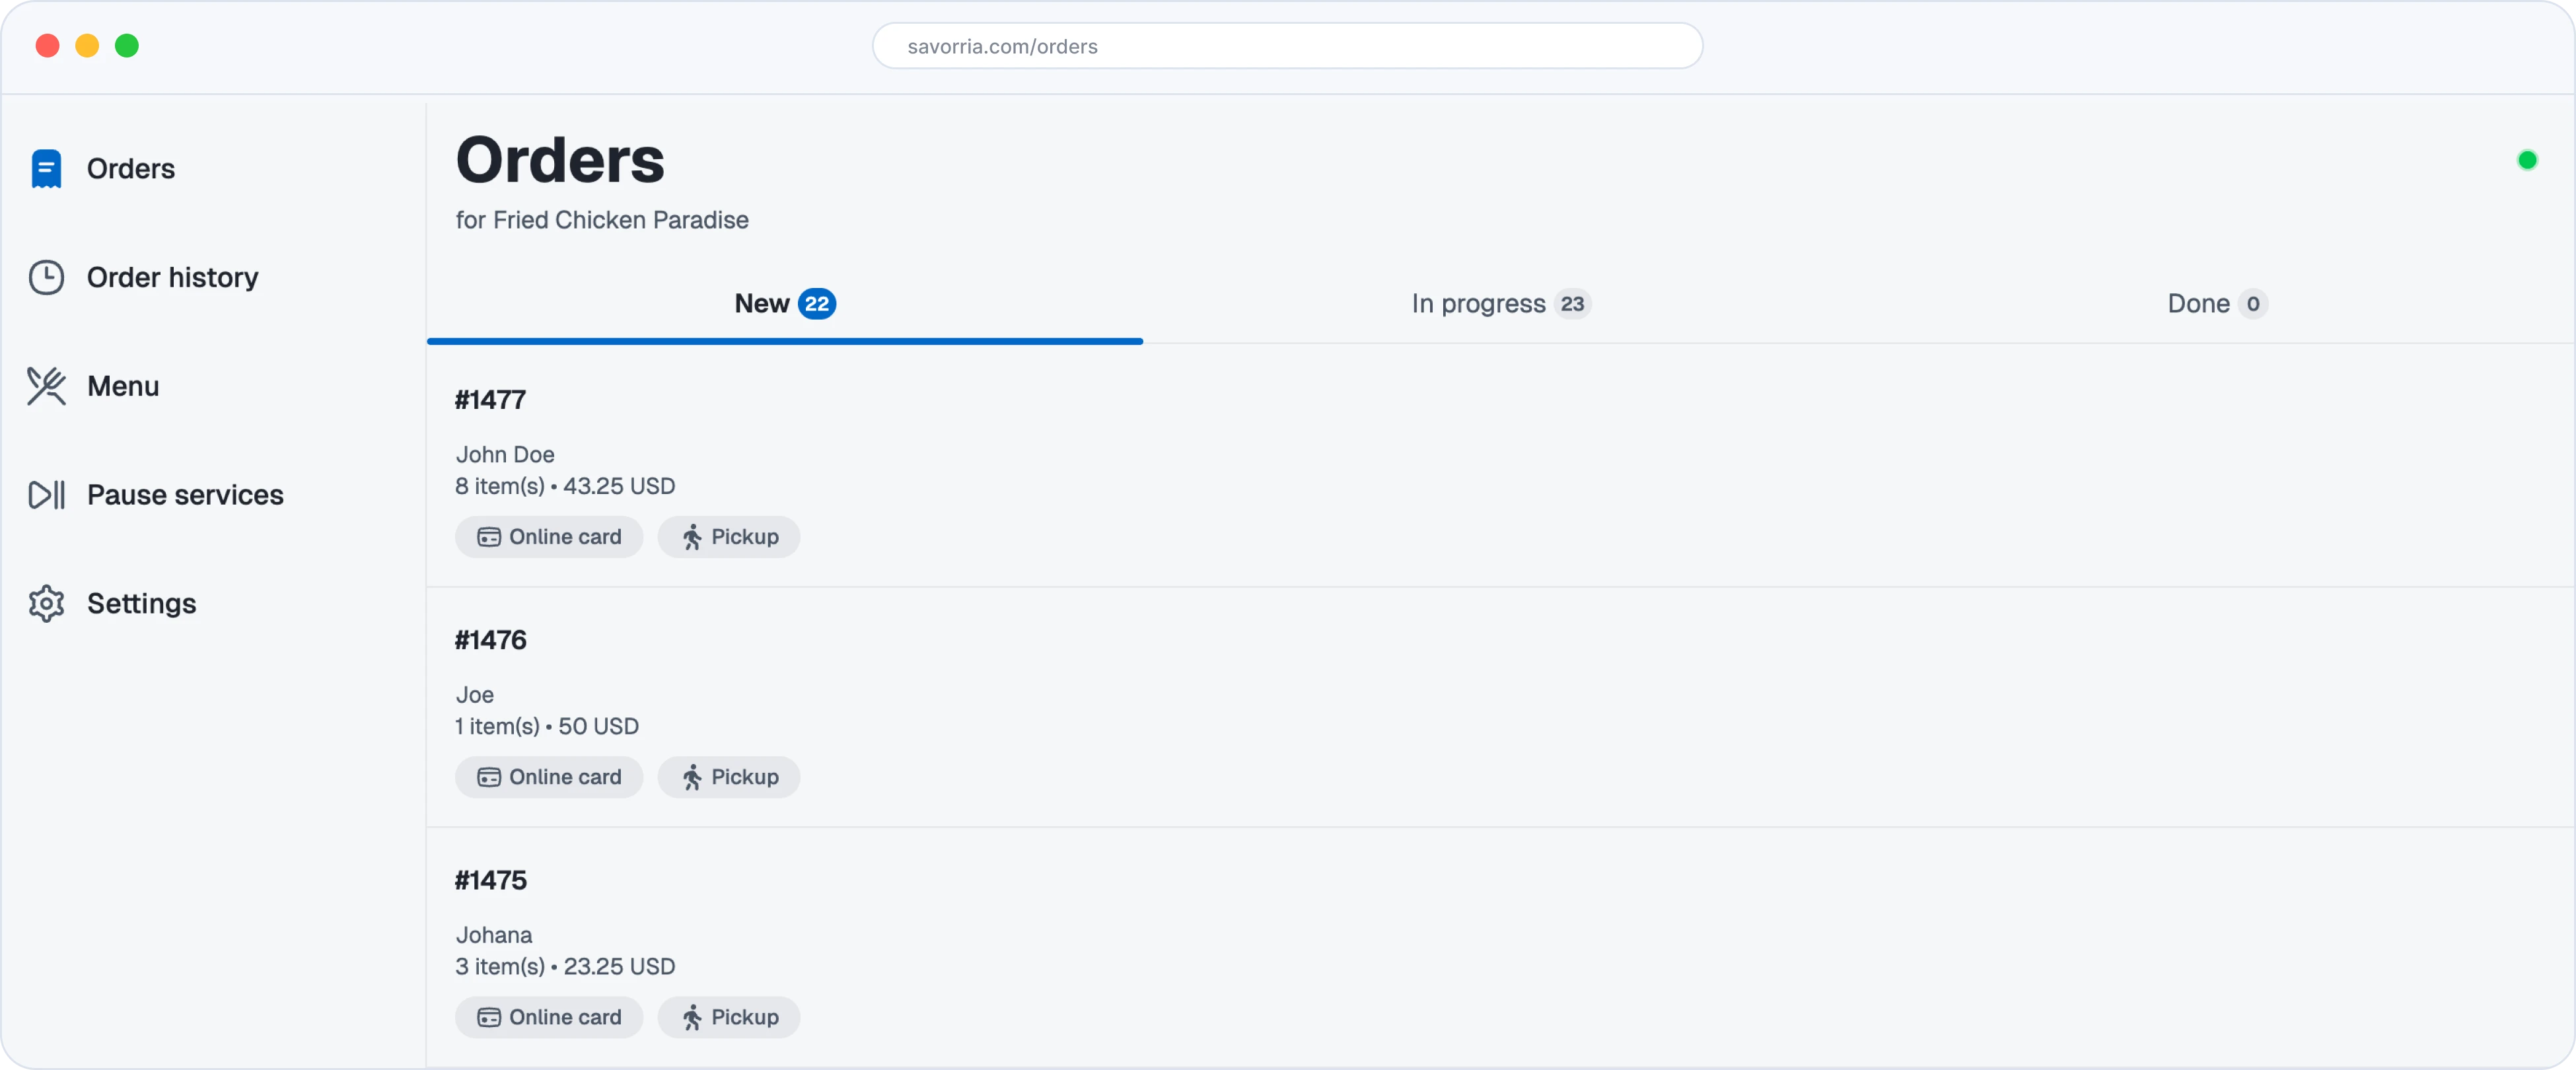Click the Pause services play-pause icon
This screenshot has width=2576, height=1070.
coord(46,494)
